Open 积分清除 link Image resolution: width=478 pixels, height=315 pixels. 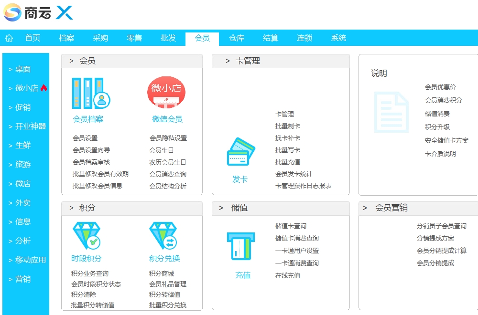pos(84,294)
